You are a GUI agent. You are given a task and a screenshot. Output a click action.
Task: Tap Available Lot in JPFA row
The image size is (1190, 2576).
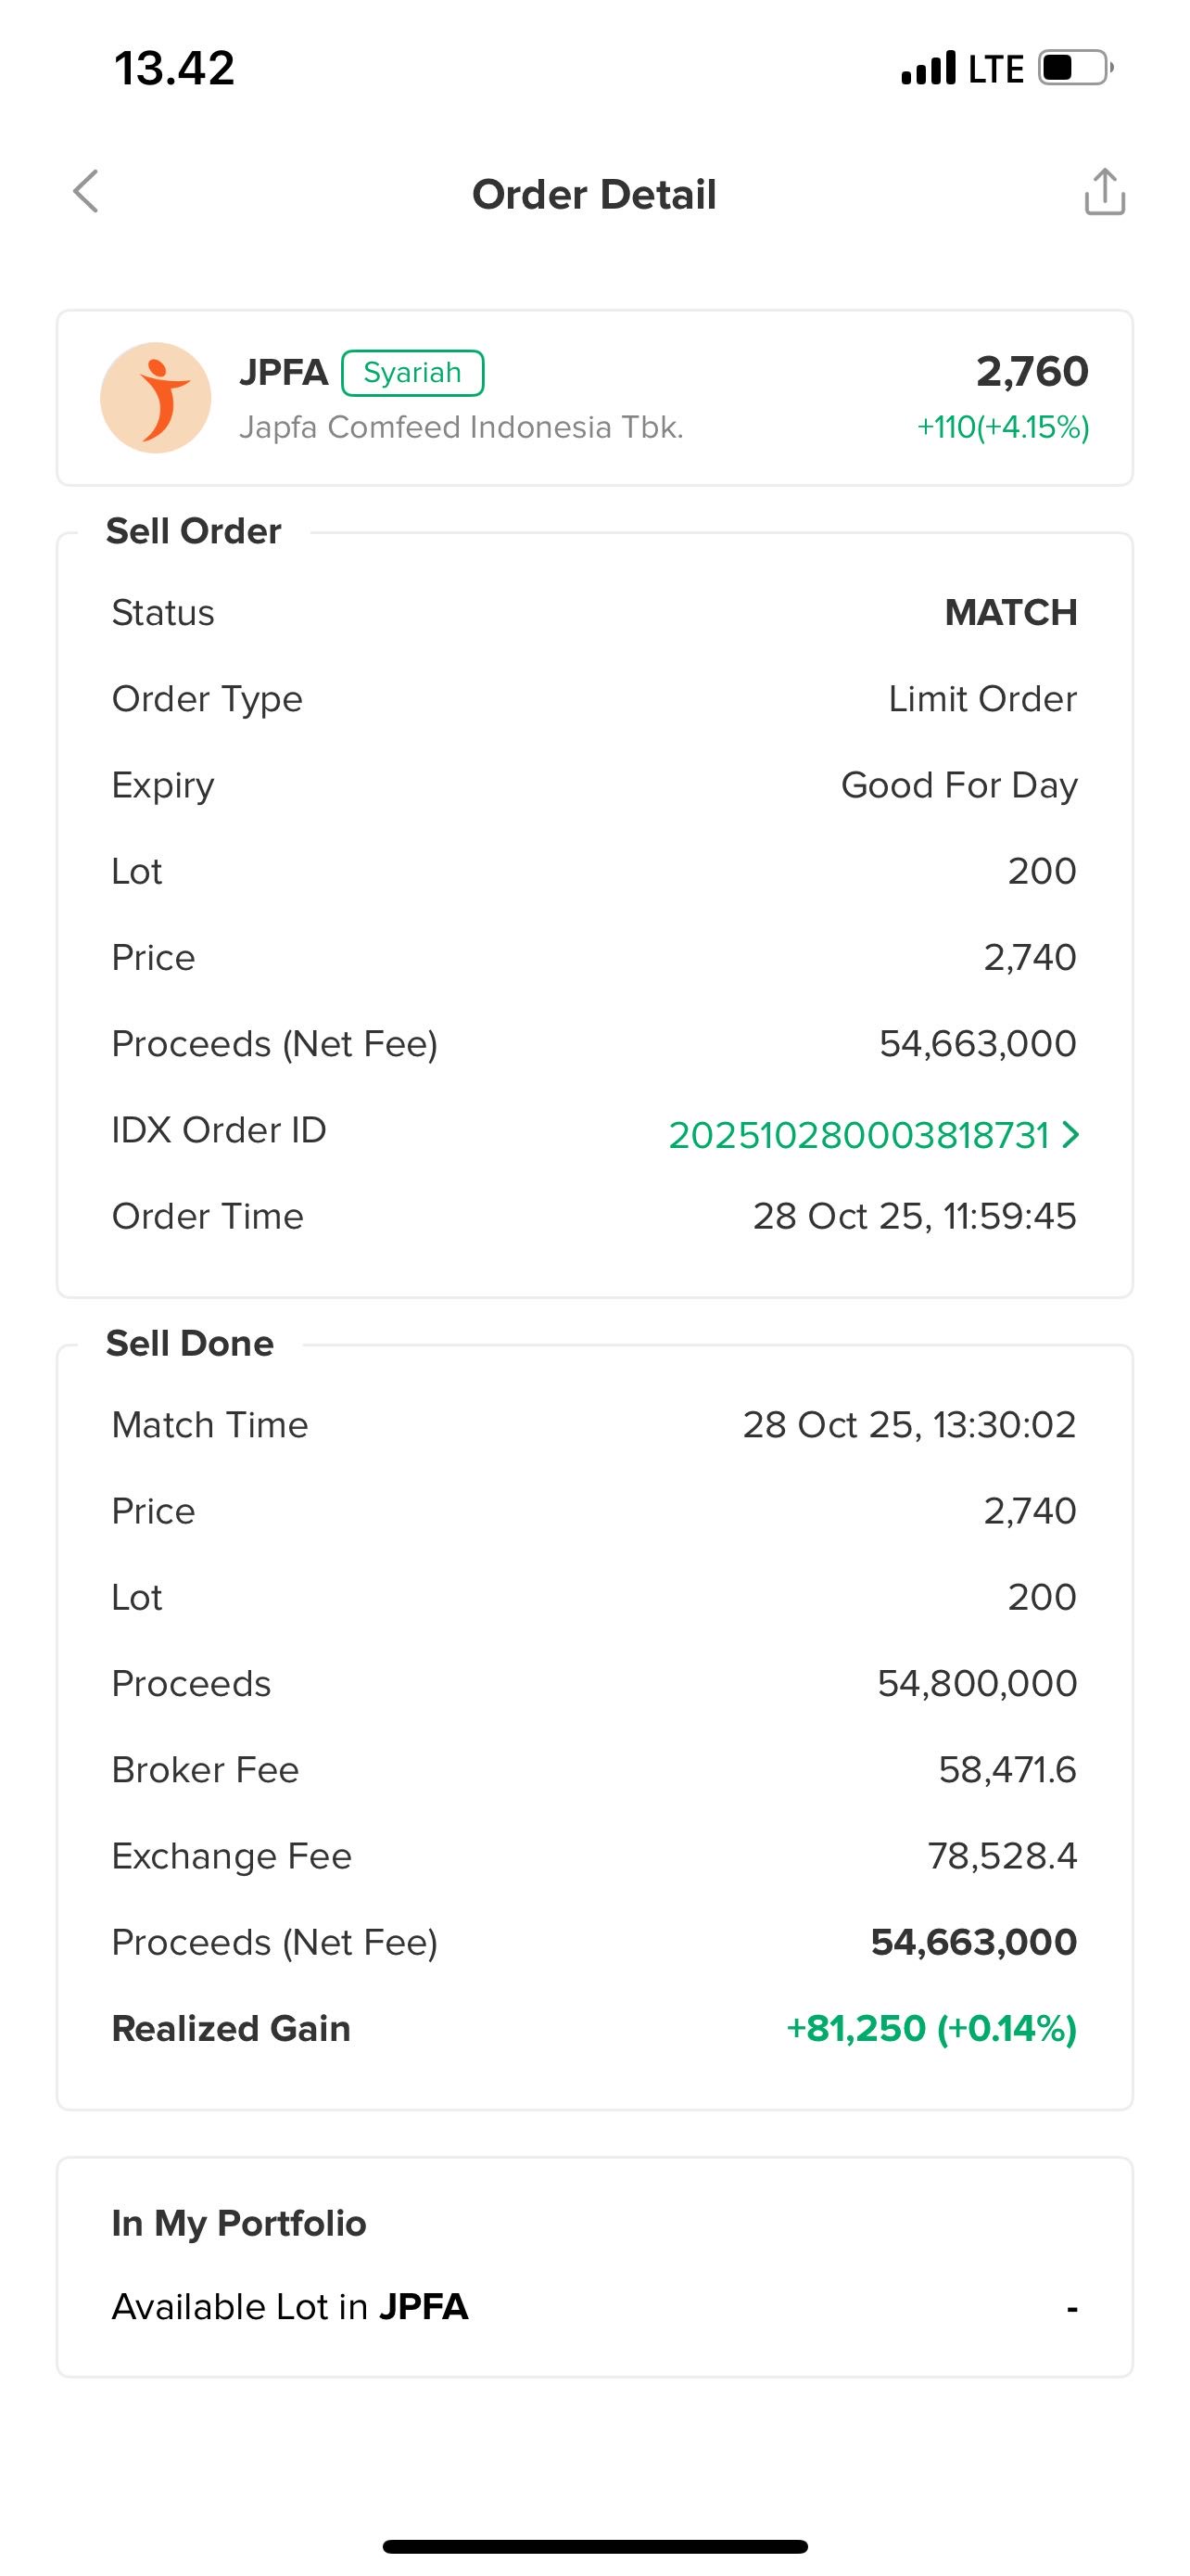593,2306
